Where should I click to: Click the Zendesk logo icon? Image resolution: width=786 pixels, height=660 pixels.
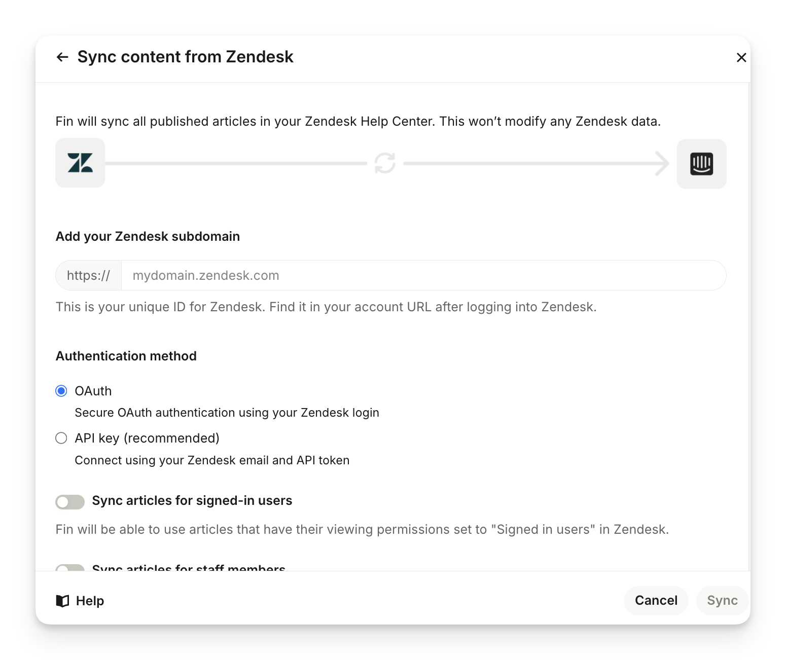tap(80, 163)
